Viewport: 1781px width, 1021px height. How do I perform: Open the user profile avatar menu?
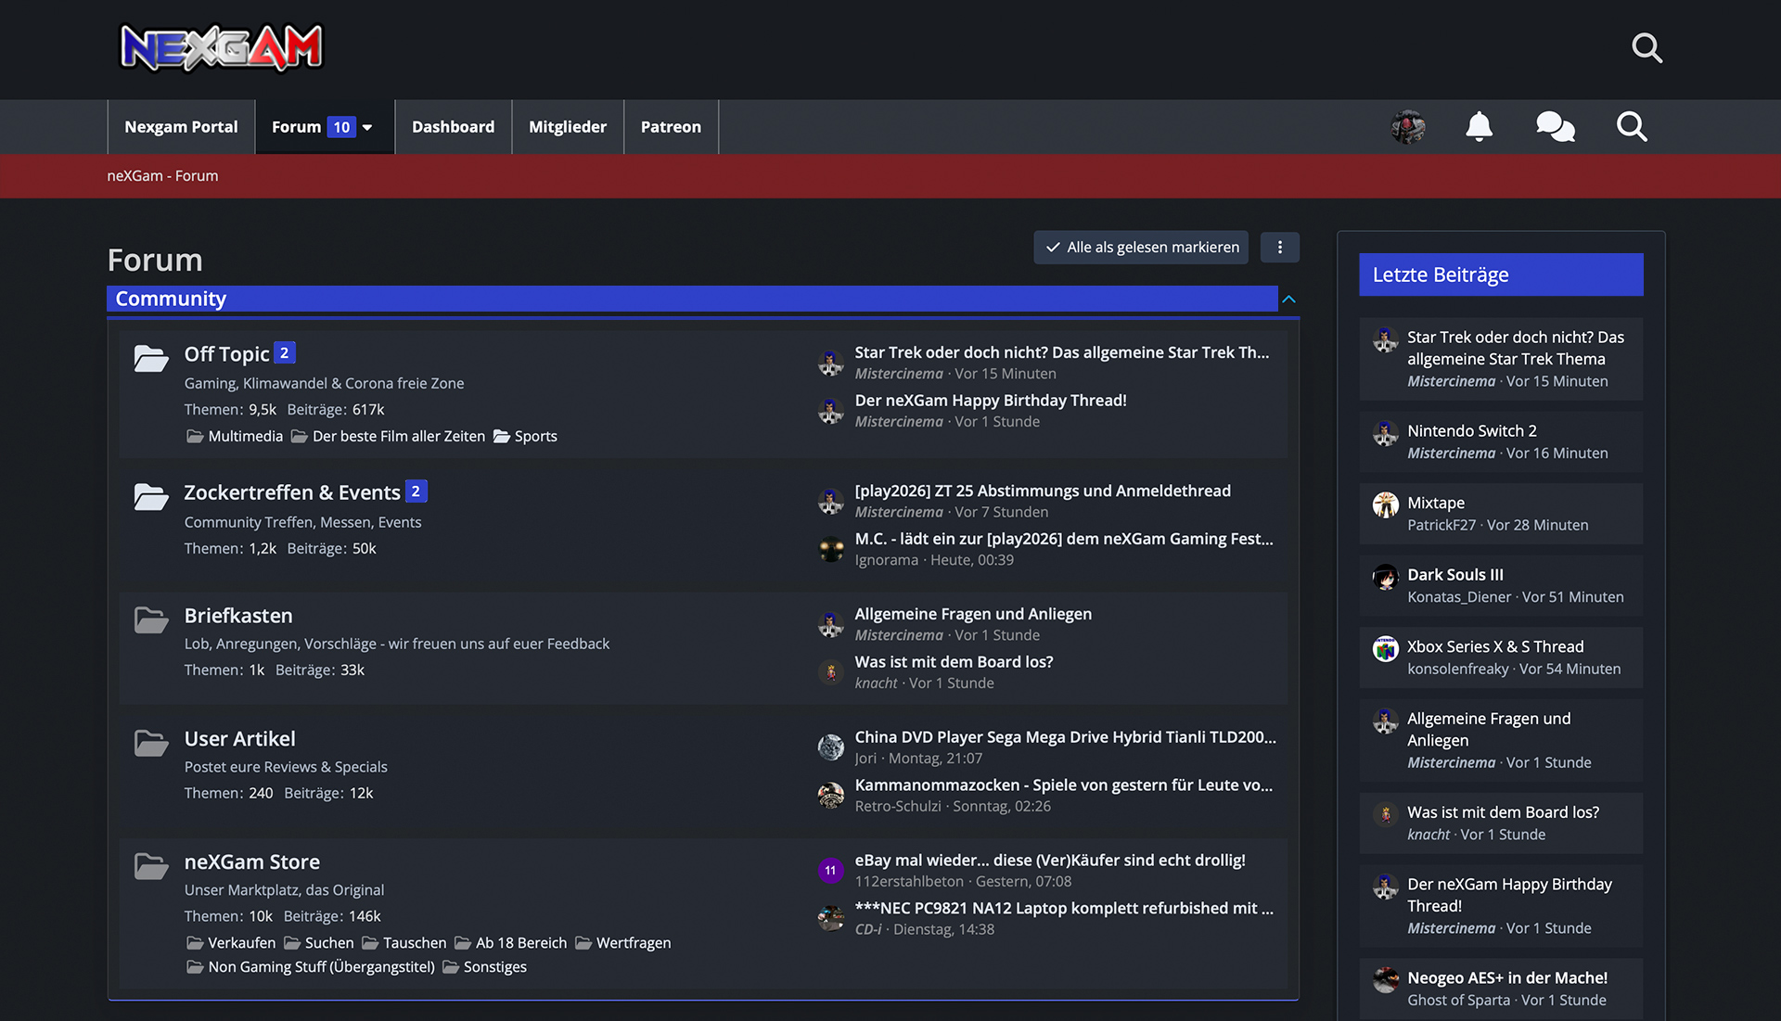(1407, 126)
